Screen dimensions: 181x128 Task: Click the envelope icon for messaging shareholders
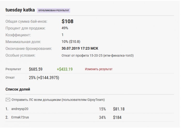(x=8, y=99)
